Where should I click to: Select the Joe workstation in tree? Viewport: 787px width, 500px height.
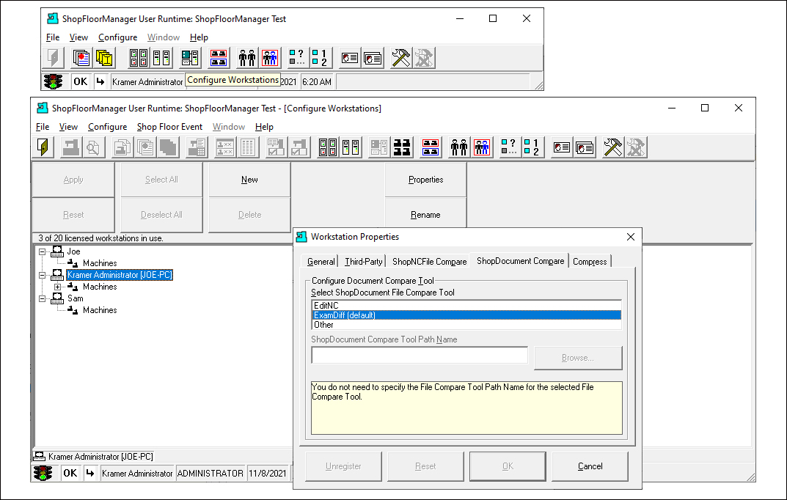(x=74, y=251)
